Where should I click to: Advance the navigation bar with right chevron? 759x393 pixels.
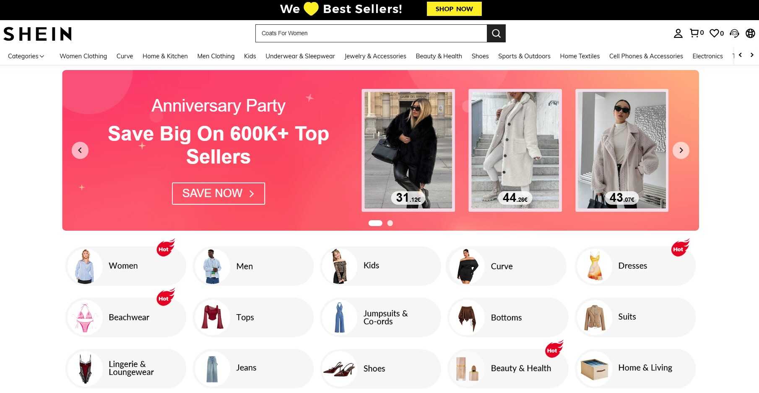752,55
